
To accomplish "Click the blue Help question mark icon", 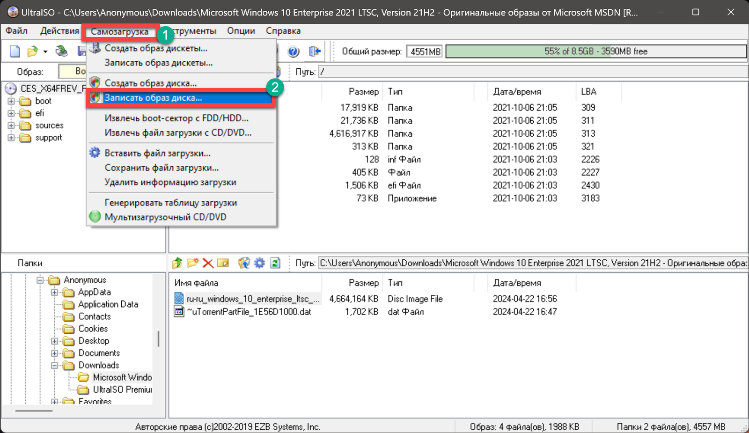I will tap(294, 51).
